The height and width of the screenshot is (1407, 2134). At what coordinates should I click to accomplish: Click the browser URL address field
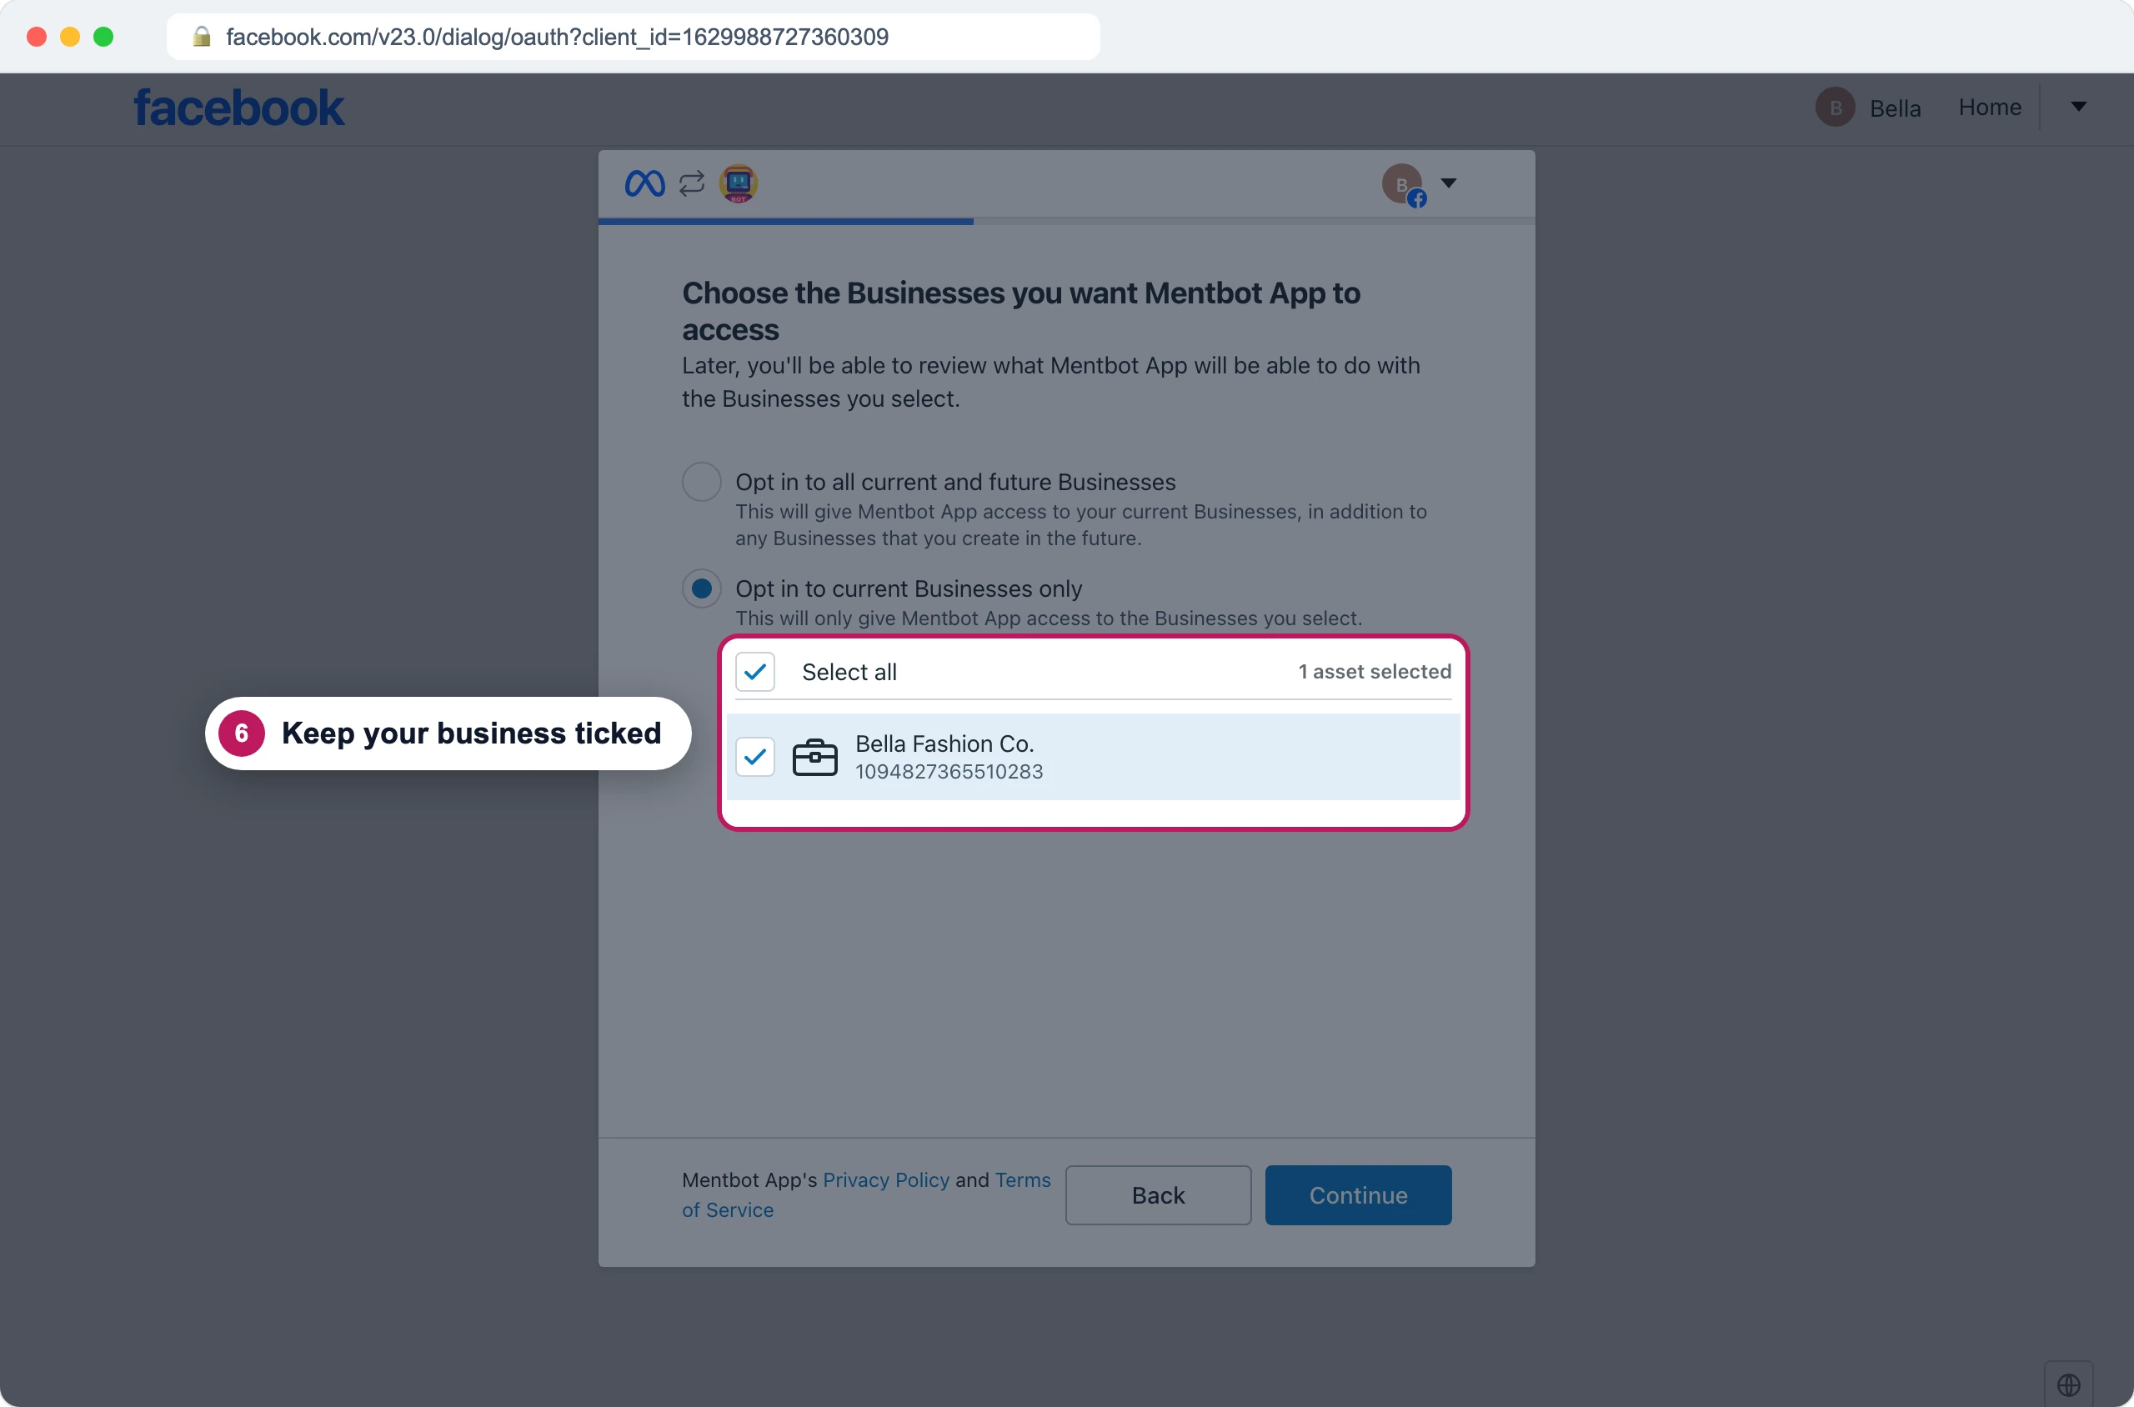[x=633, y=37]
